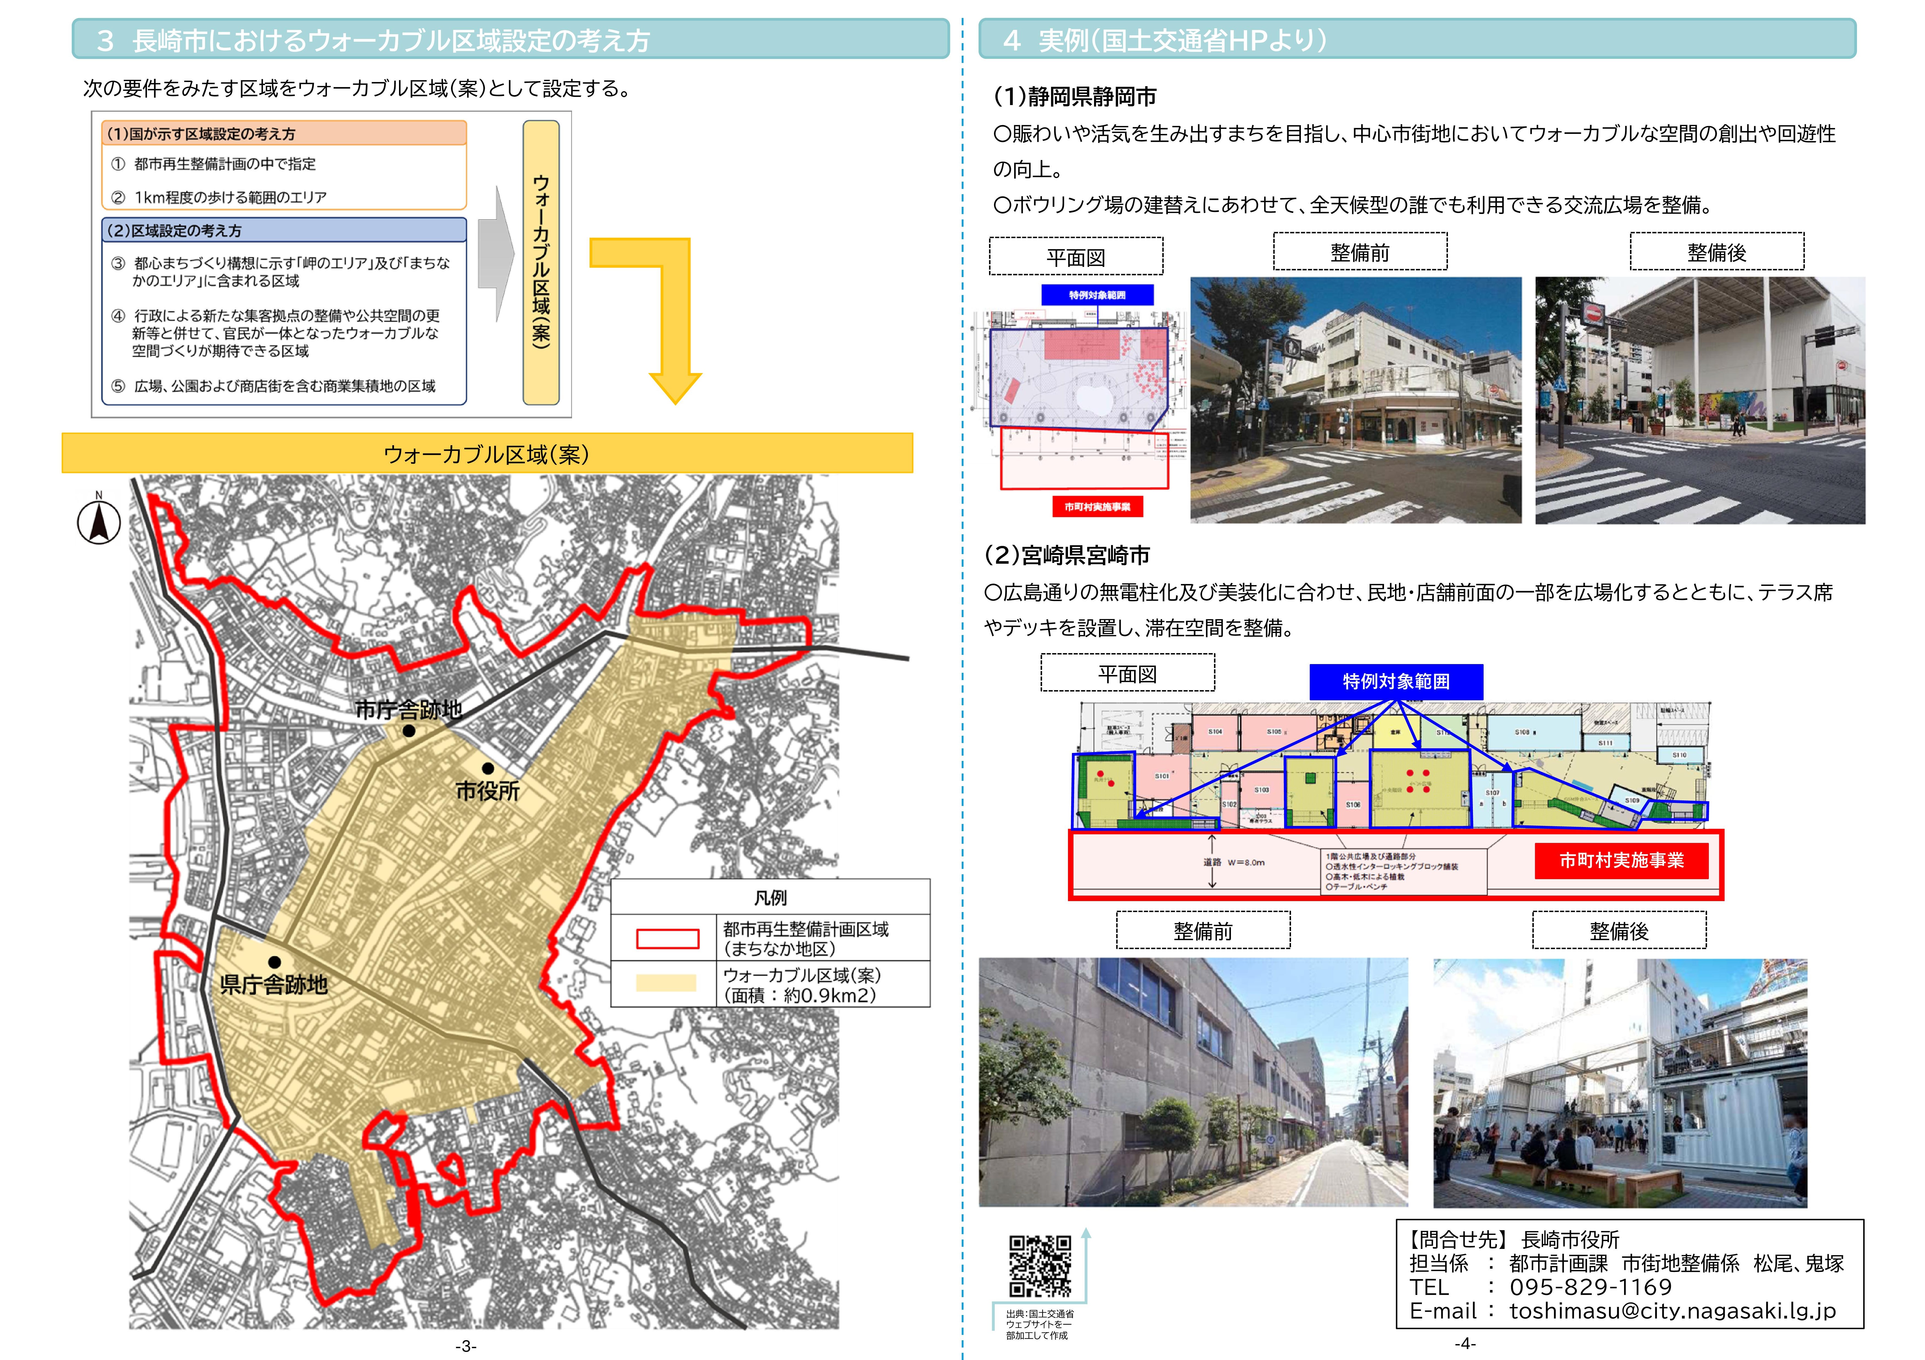This screenshot has height=1360, width=1925.
Task: Open the Shizuoka 整備後 street photo
Action: (1700, 401)
